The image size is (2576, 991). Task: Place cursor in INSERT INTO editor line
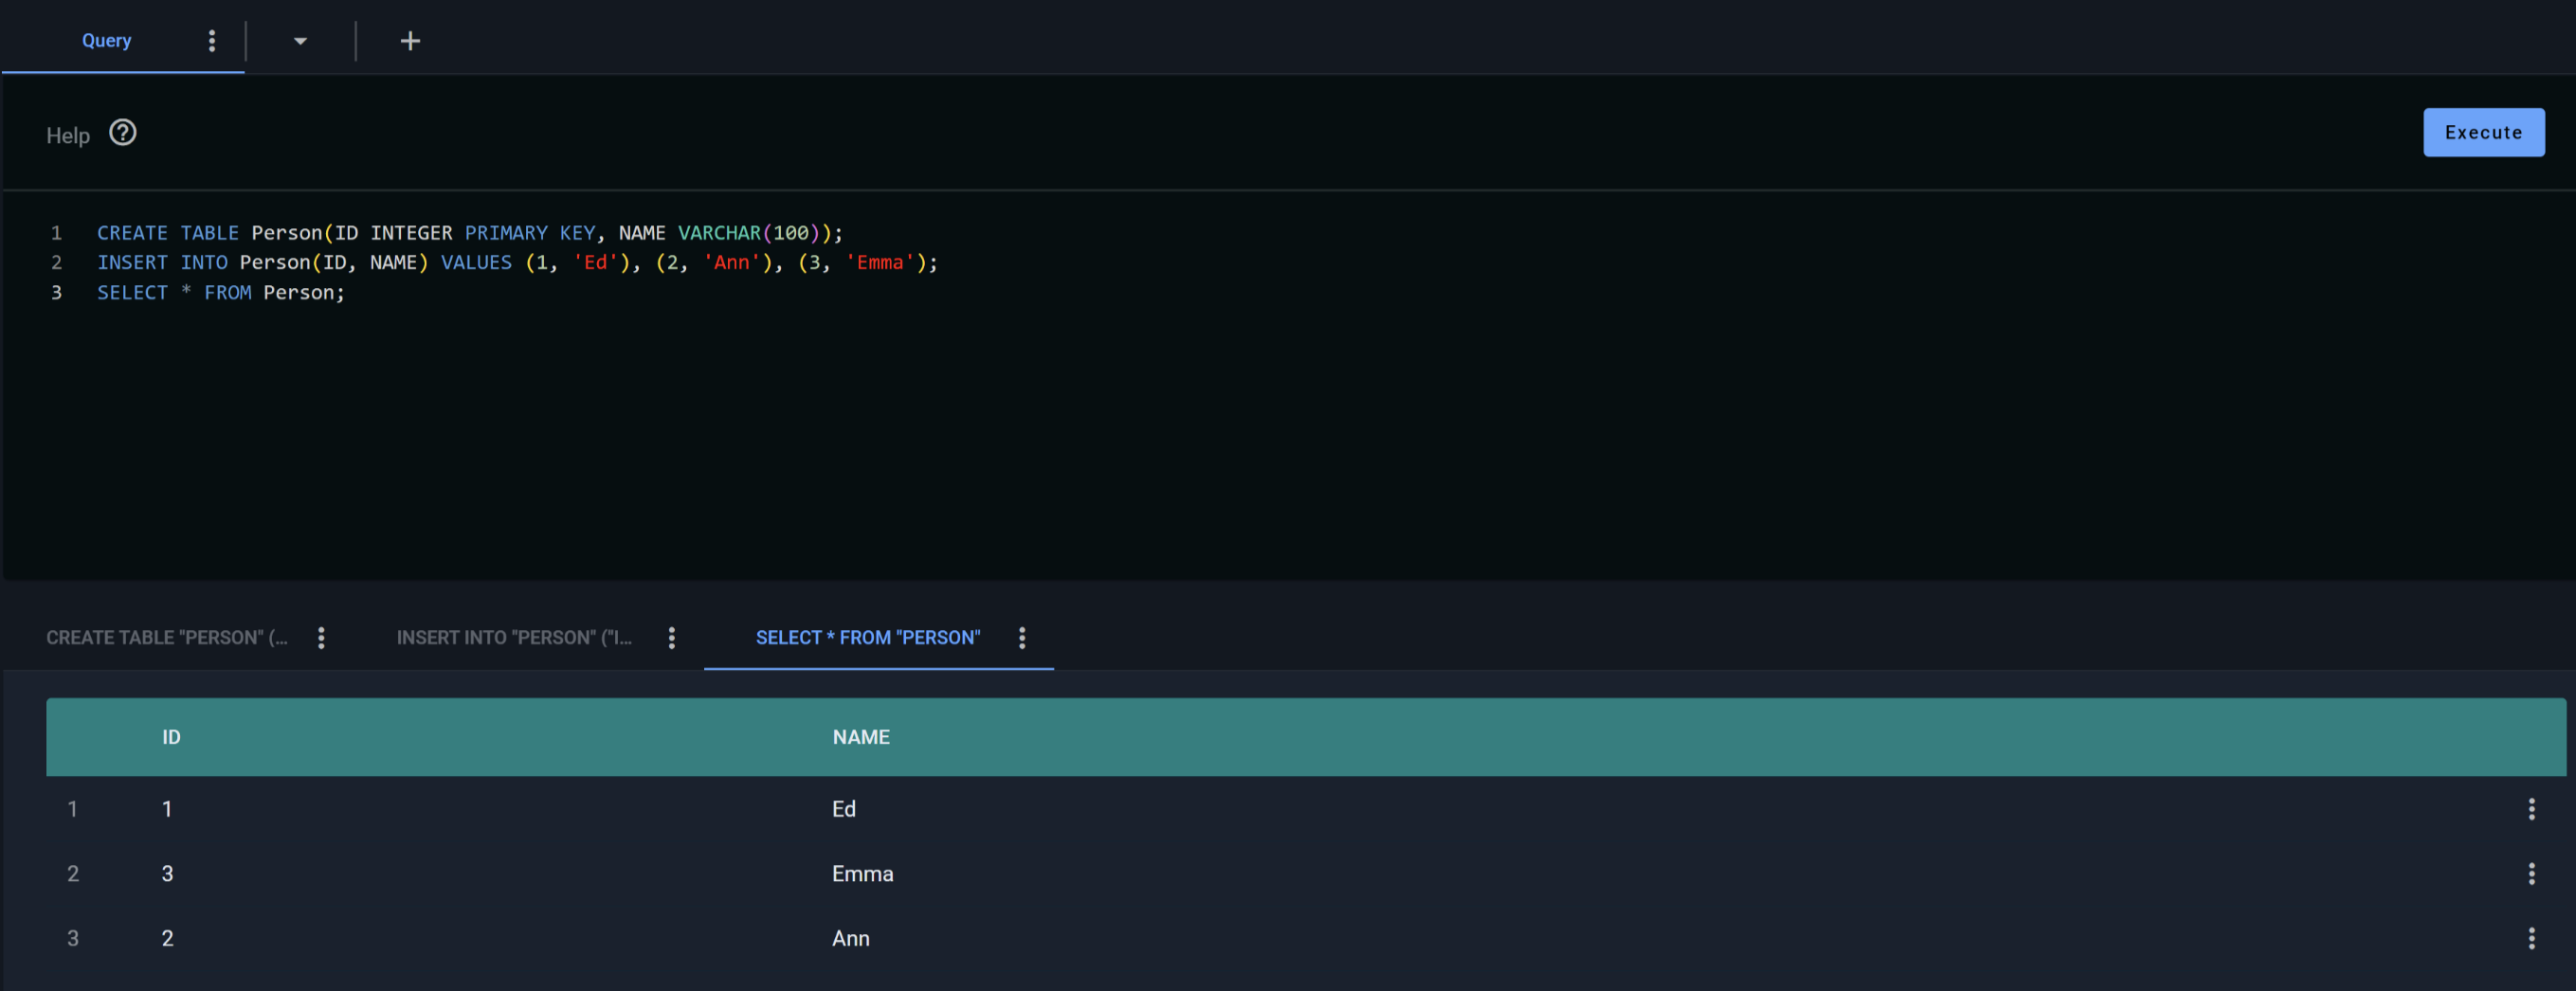(x=517, y=263)
